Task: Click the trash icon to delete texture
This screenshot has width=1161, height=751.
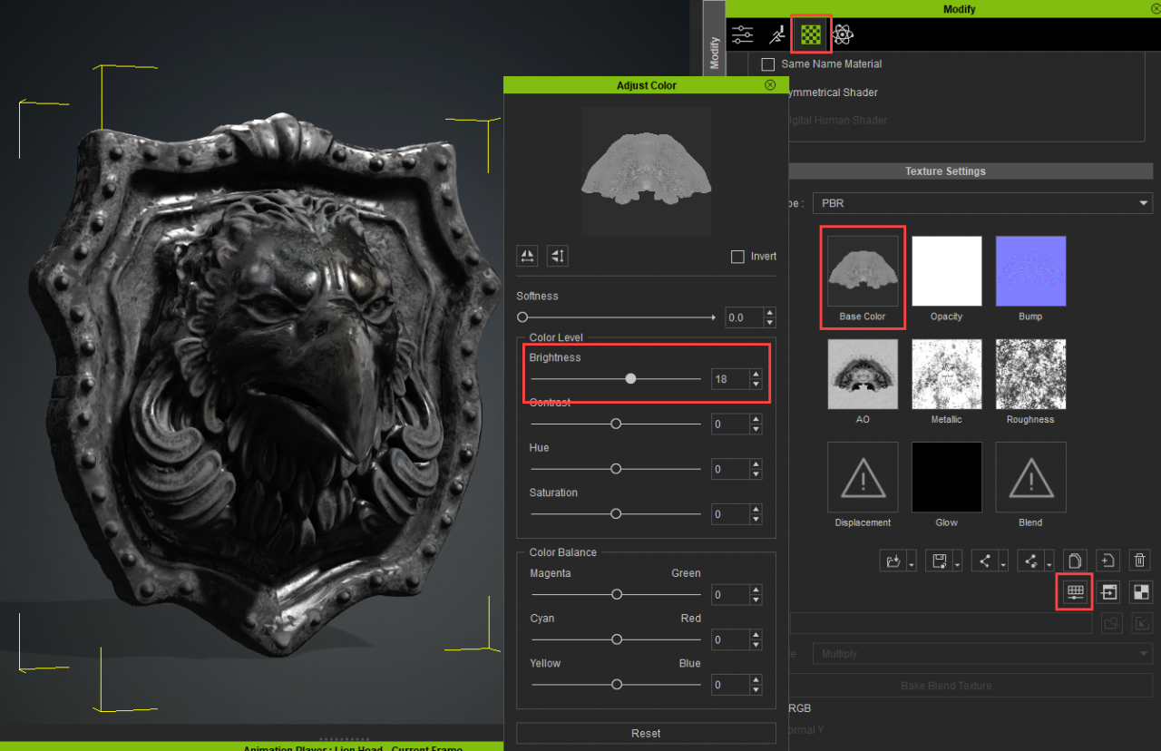Action: coord(1141,561)
